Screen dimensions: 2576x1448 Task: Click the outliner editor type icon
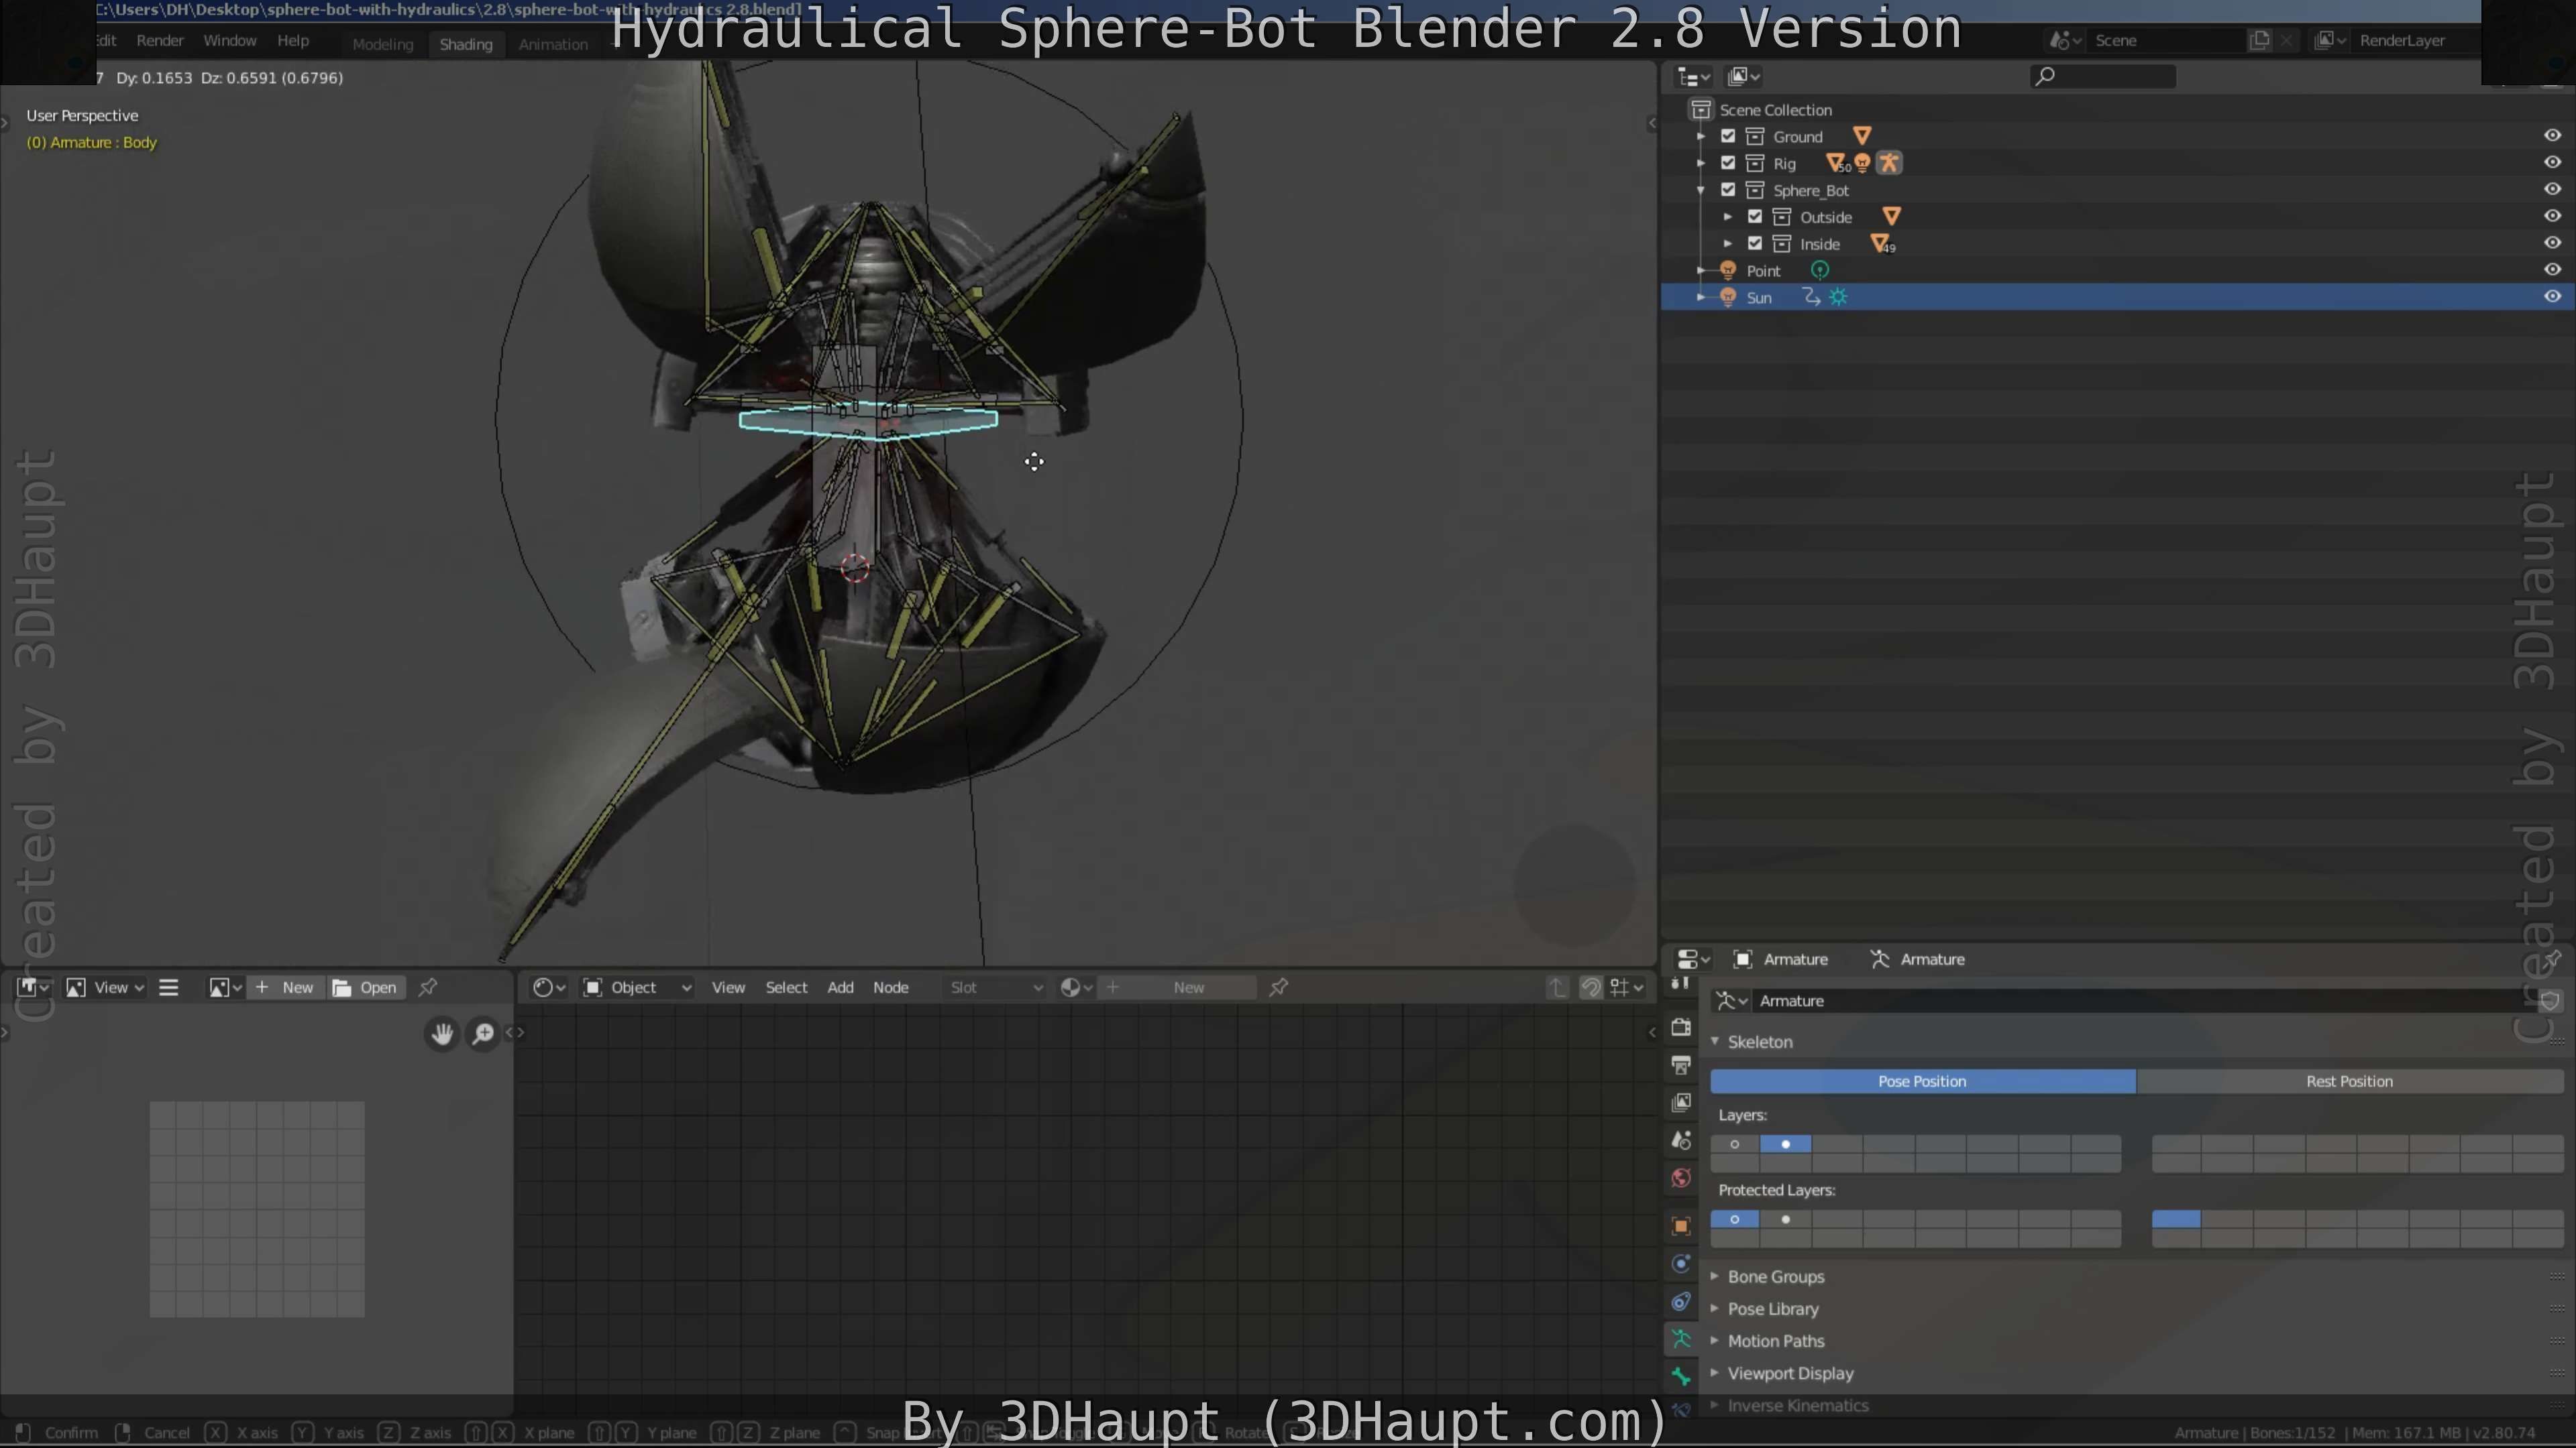click(1693, 77)
